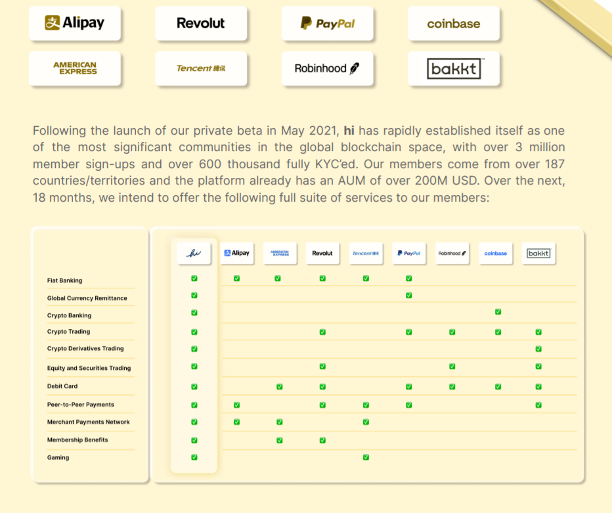Viewport: 612px width, 513px height.
Task: Click the Crypto Derivatives Trading label
Action: tap(85, 348)
